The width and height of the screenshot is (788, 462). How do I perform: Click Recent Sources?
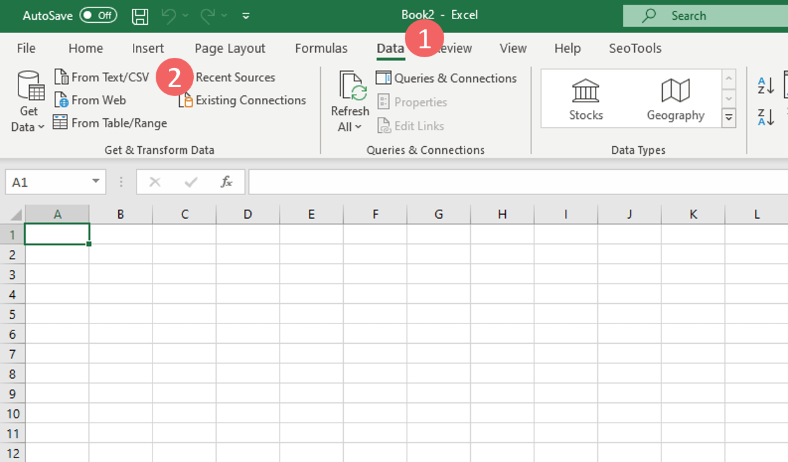click(x=236, y=77)
